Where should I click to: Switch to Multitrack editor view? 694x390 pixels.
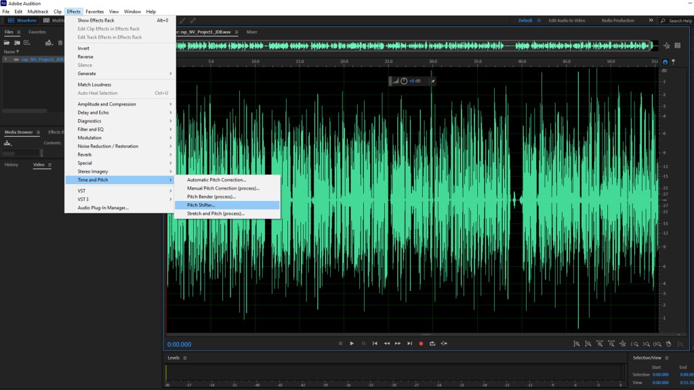(x=53, y=20)
